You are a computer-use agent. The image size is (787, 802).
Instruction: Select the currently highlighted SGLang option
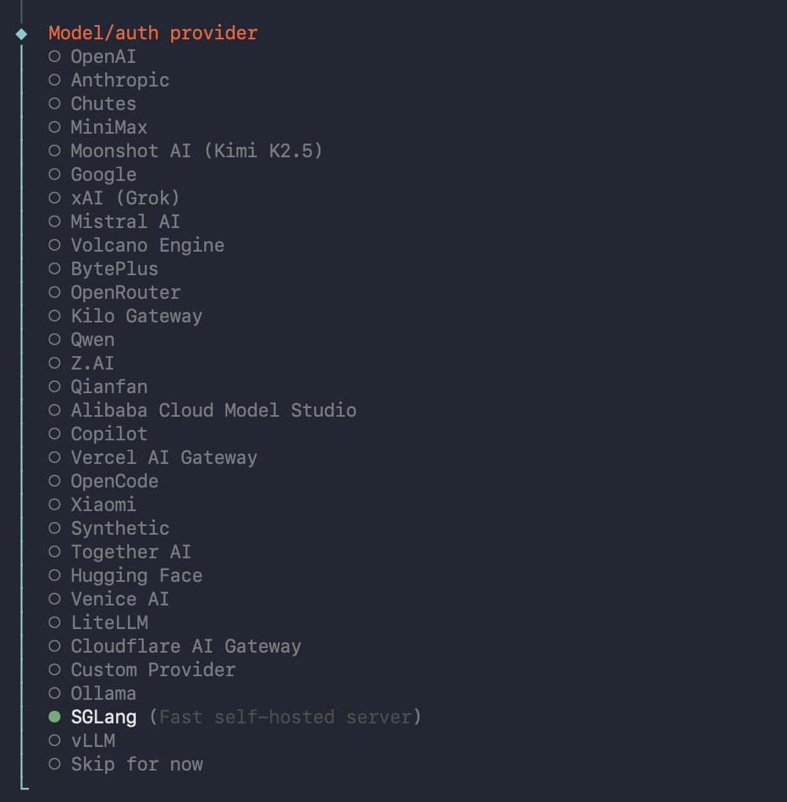pyautogui.click(x=103, y=716)
